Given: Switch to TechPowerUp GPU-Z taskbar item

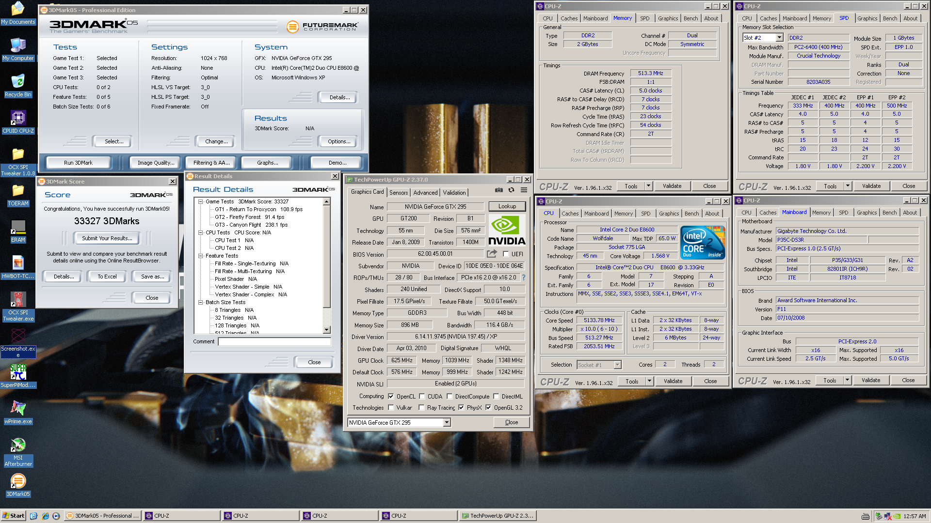Looking at the screenshot, I should pyautogui.click(x=498, y=516).
